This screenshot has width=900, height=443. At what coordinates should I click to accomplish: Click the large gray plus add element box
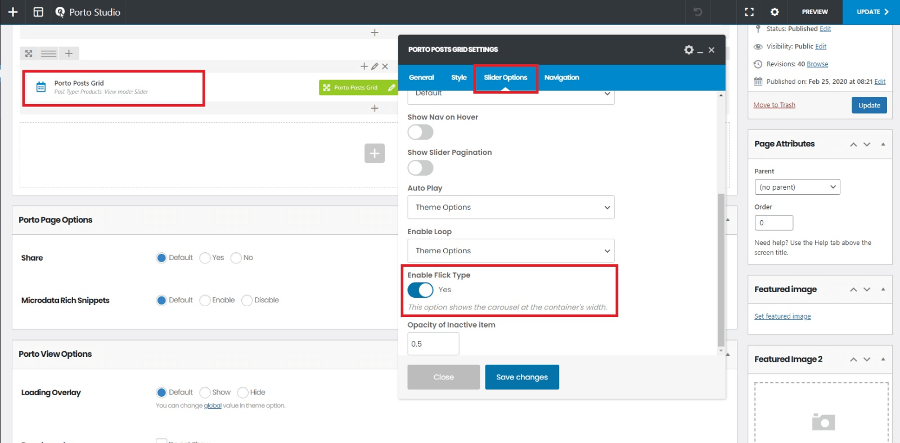374,153
